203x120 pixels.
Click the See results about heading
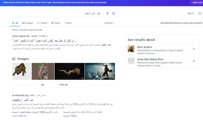click(x=141, y=40)
